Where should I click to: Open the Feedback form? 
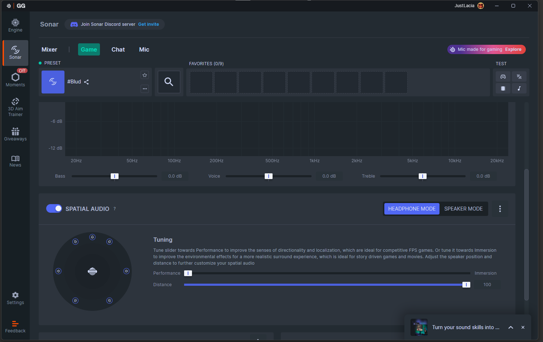click(x=15, y=327)
